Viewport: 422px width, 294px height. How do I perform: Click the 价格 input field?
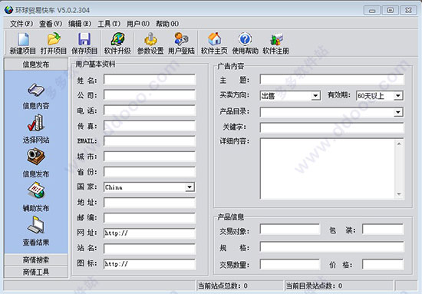coord(383,264)
